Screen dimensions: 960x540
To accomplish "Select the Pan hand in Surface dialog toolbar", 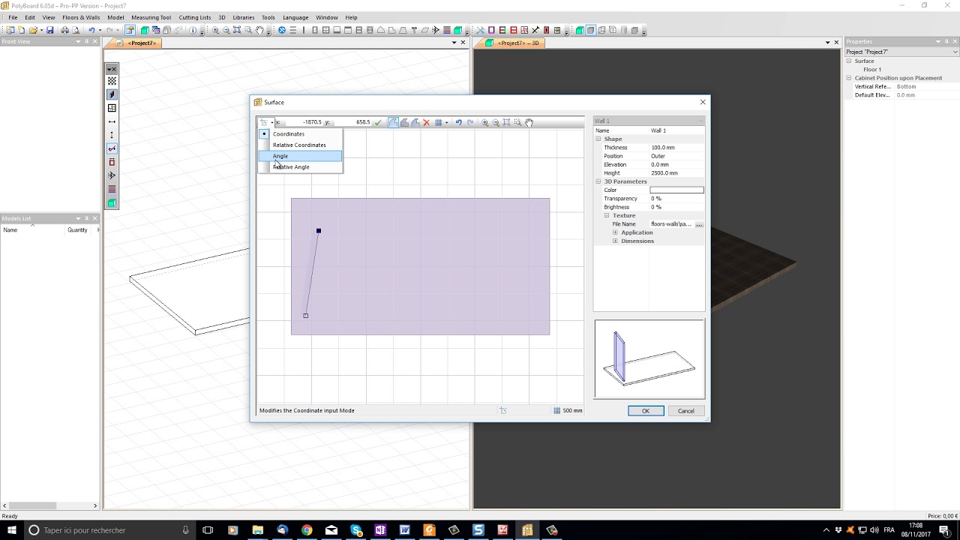I will (x=529, y=122).
